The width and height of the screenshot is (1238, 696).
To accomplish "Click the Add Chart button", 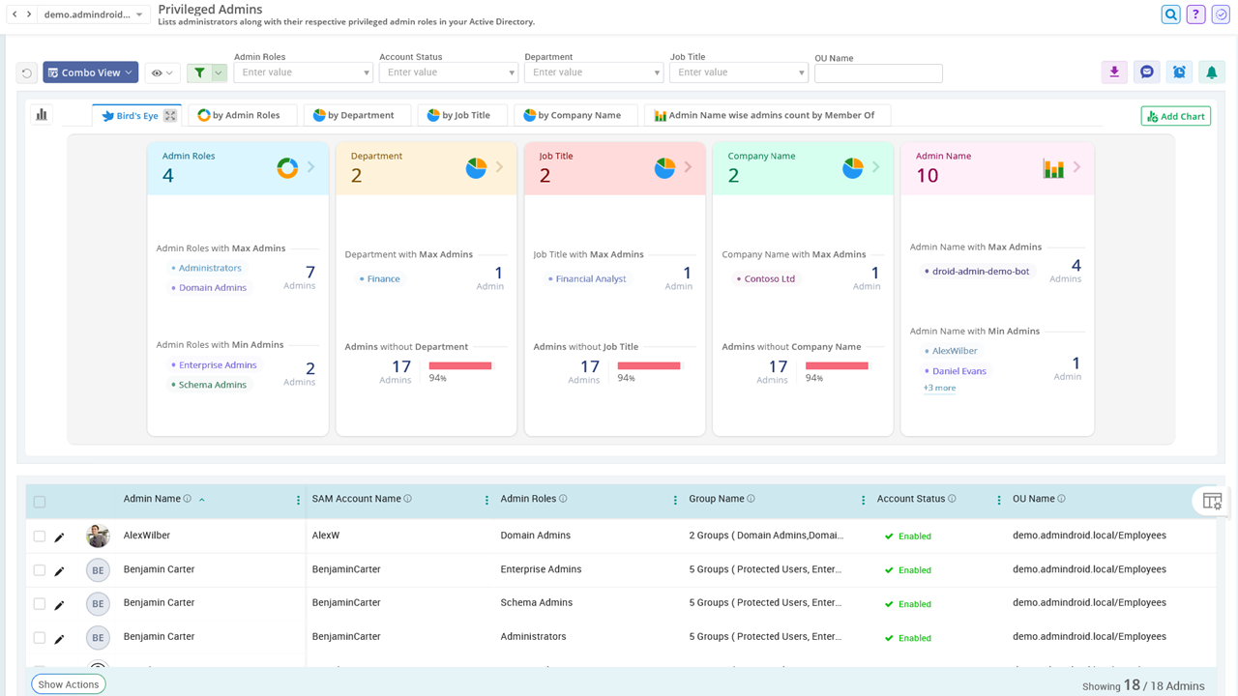I will click(1175, 115).
